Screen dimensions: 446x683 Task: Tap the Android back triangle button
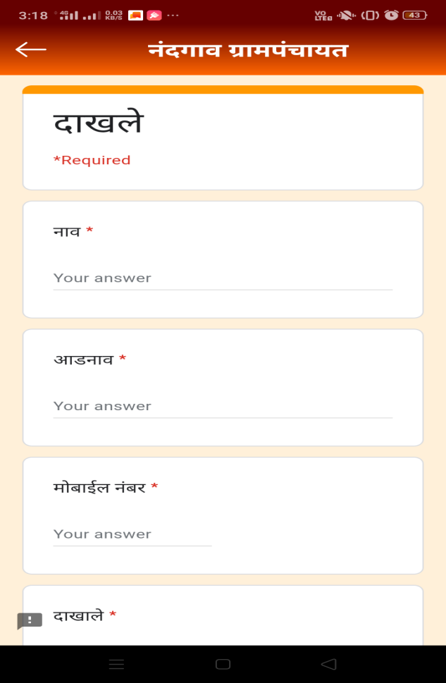click(328, 664)
